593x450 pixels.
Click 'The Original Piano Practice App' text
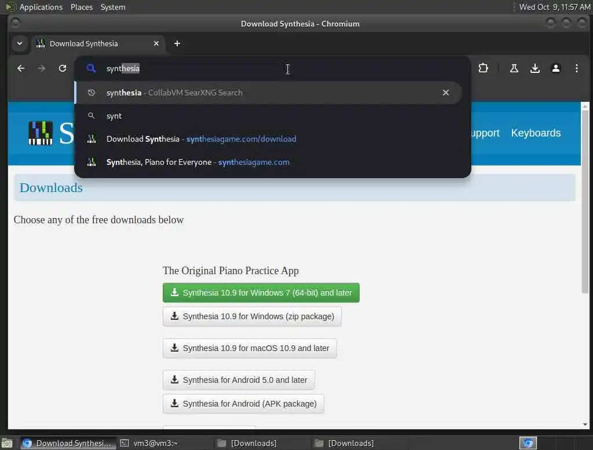pyautogui.click(x=230, y=271)
